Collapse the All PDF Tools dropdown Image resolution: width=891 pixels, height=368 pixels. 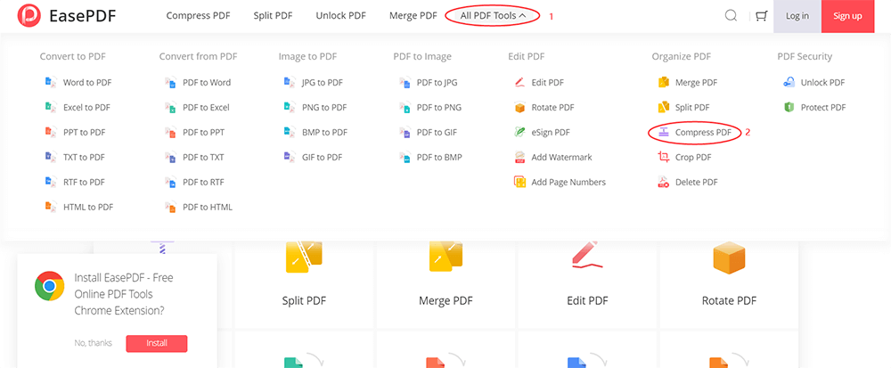[493, 16]
